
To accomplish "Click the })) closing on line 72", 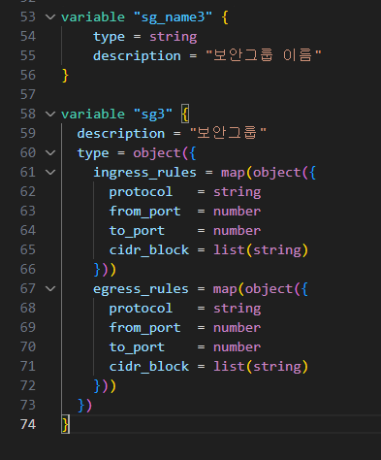I will 105,386.
